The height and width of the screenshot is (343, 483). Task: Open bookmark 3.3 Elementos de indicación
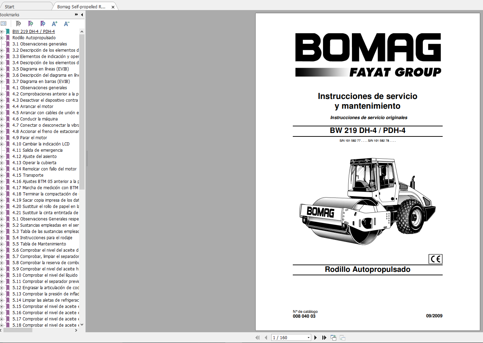point(46,57)
